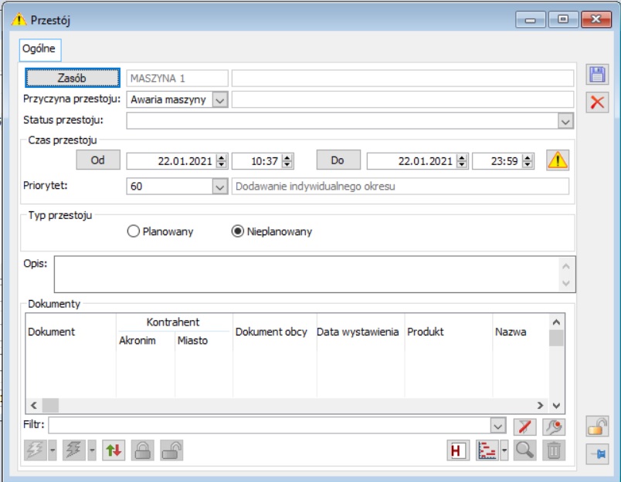This screenshot has height=482, width=621.
Task: Expand the arrow beside the second lightning icon
Action: [92, 450]
